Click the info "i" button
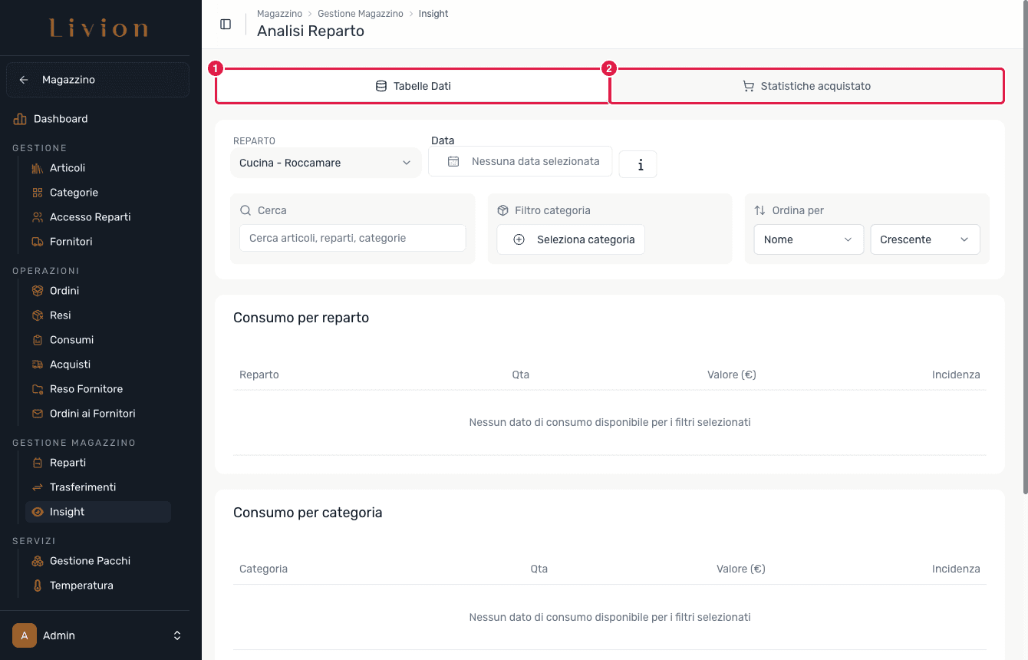This screenshot has width=1028, height=660. tap(638, 164)
